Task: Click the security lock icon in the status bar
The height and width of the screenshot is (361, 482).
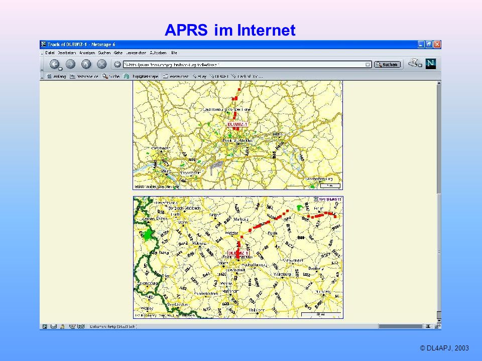Action: (437, 326)
